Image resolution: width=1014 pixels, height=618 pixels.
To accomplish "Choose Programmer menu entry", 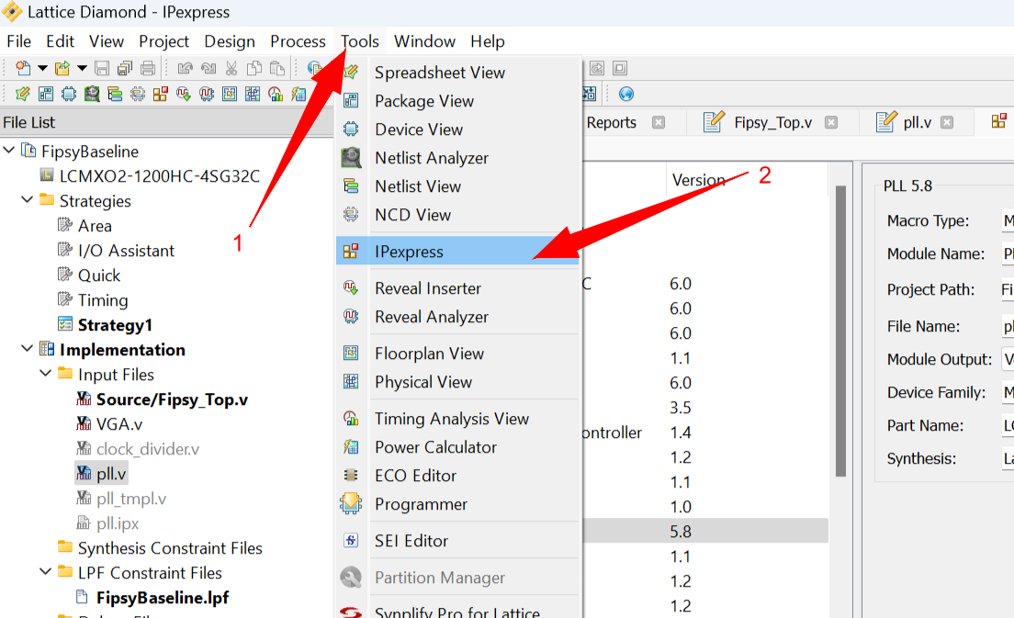I will click(457, 504).
